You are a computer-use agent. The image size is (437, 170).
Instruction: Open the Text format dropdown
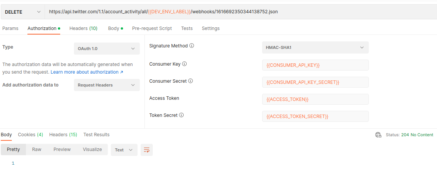pos(124,150)
